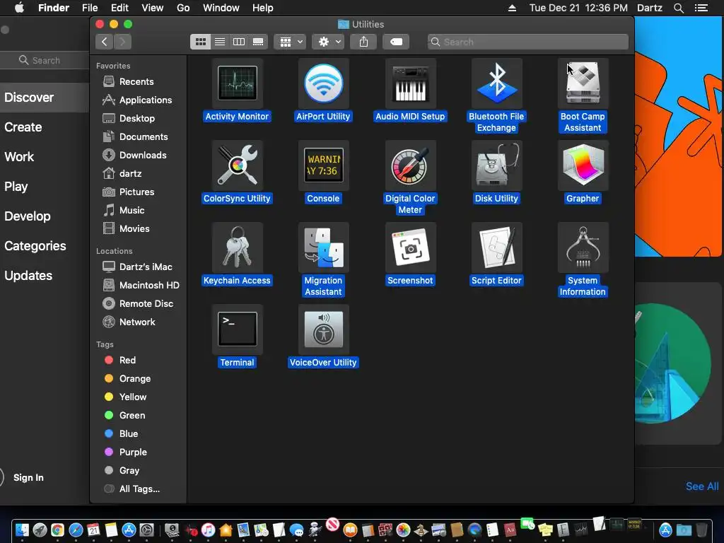The image size is (724, 543).
Task: Click the Screenshot app icon
Action: 410,247
